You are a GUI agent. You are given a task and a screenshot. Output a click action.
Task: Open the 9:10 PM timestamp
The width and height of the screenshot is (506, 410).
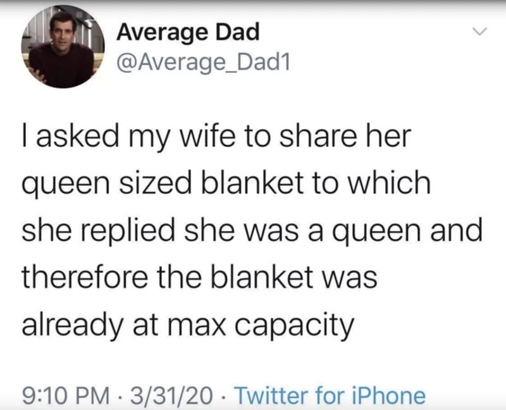click(66, 395)
